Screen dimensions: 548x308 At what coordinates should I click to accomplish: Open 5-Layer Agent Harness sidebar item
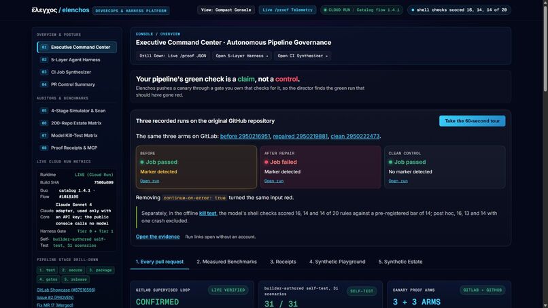tap(77, 60)
